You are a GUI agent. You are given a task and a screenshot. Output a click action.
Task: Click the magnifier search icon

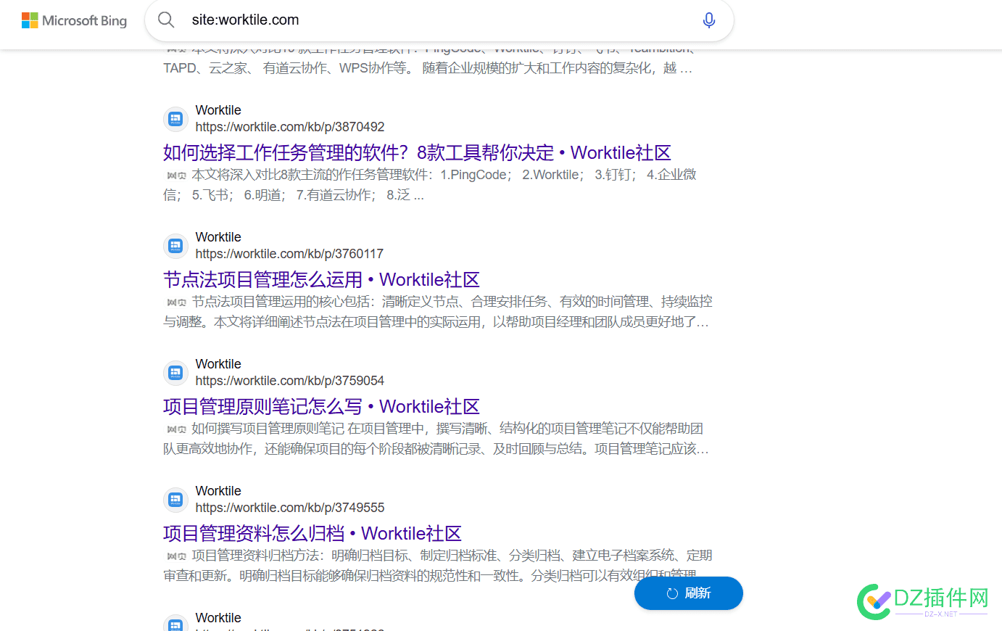pos(166,20)
